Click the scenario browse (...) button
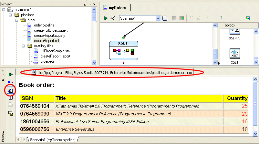This screenshot has width=259, height=144. 165,18
